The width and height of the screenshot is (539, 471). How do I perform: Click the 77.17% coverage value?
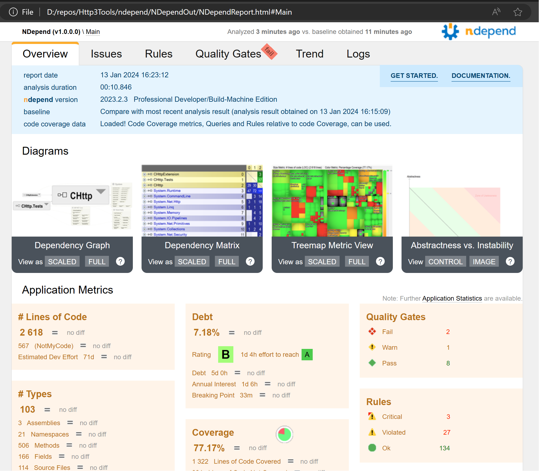pos(209,448)
